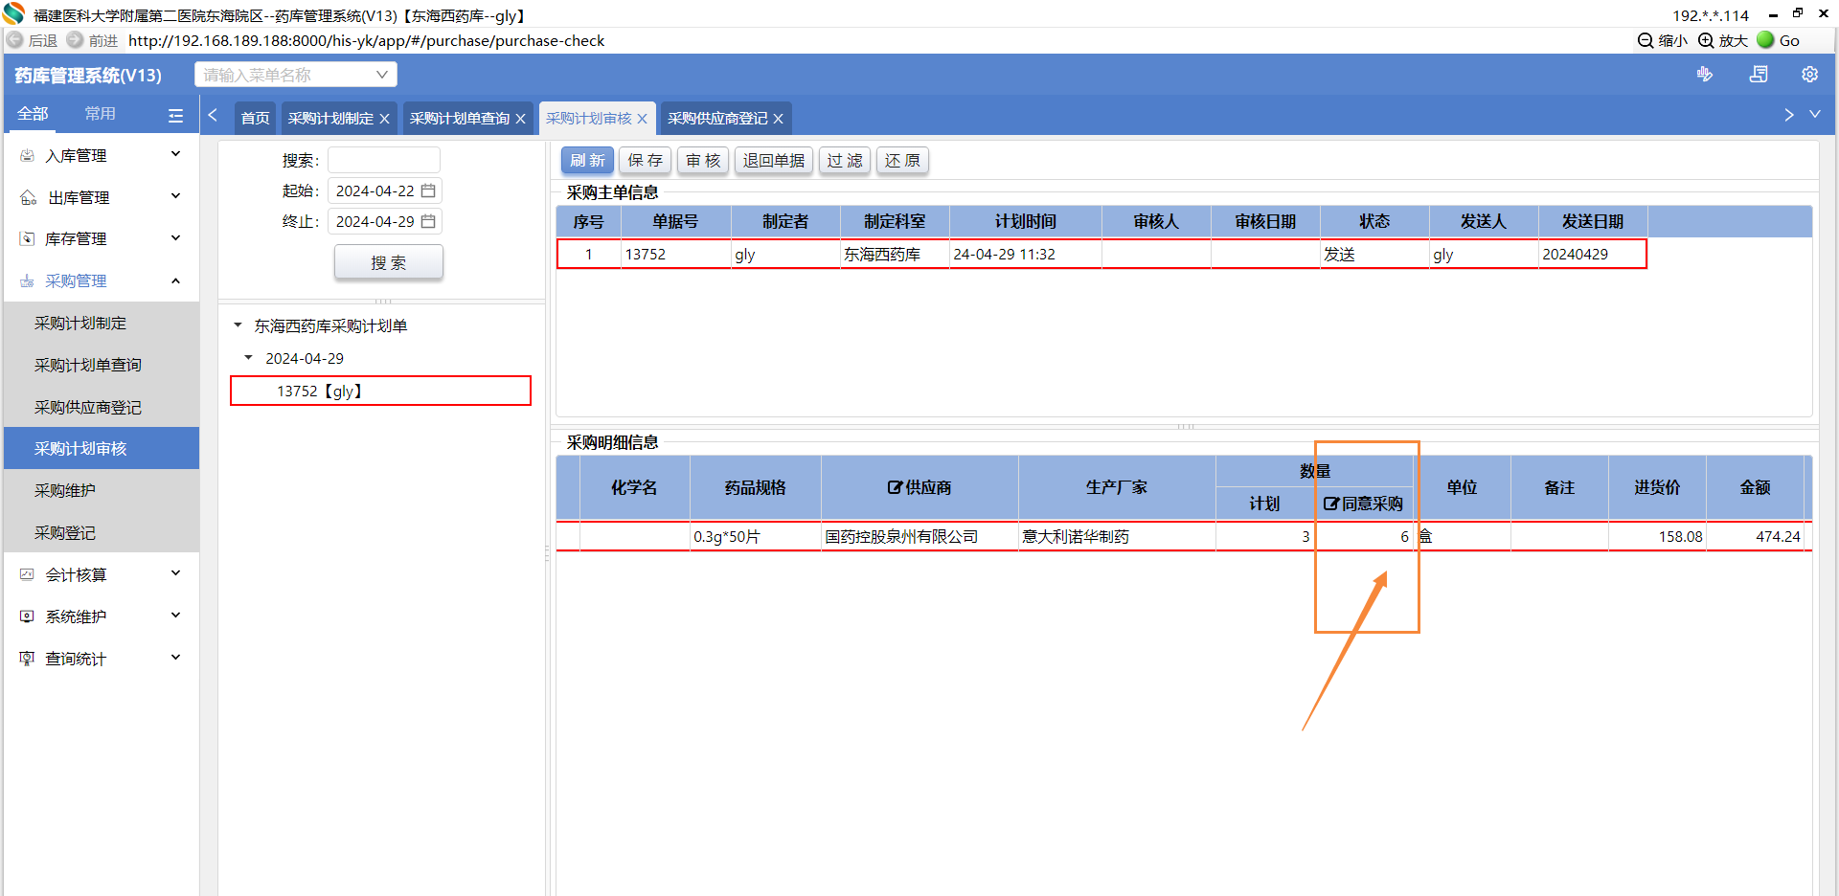Click the 审核 button
The height and width of the screenshot is (896, 1839).
(703, 161)
